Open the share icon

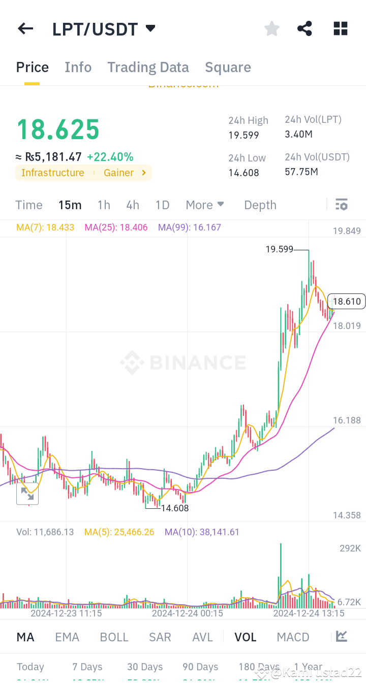click(x=304, y=28)
